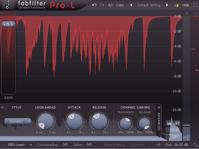Open the Help menu

[x=186, y=5]
